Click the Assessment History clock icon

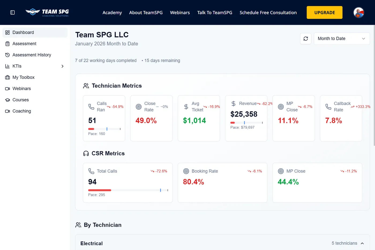7,55
